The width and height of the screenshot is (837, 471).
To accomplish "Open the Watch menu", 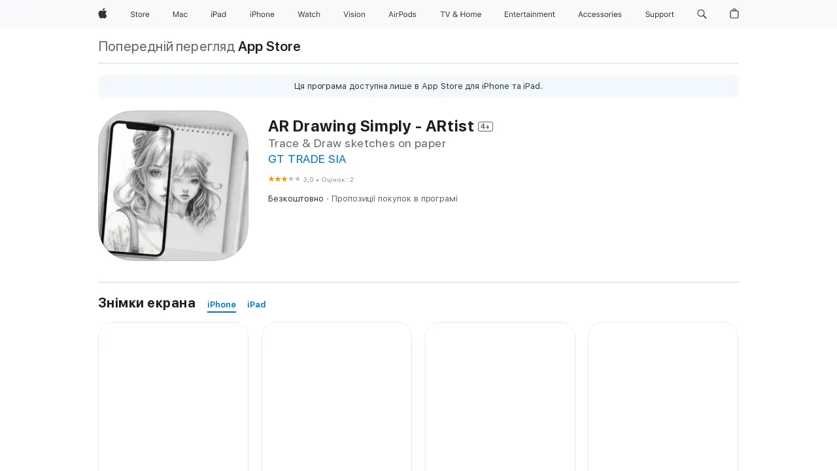I will [309, 14].
